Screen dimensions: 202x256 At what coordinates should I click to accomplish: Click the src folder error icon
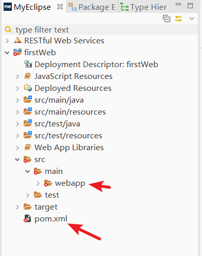click(28, 159)
